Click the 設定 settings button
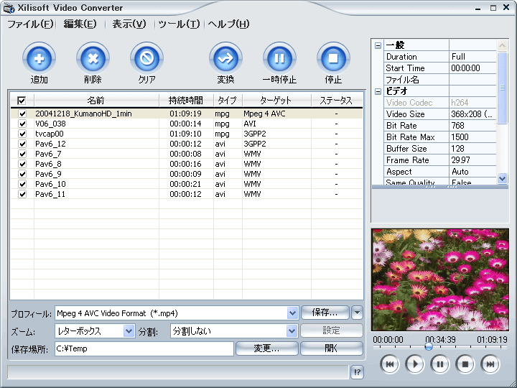The image size is (517, 388). 331,331
